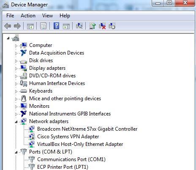Expand DVD/CD-ROM drives

point(16,76)
